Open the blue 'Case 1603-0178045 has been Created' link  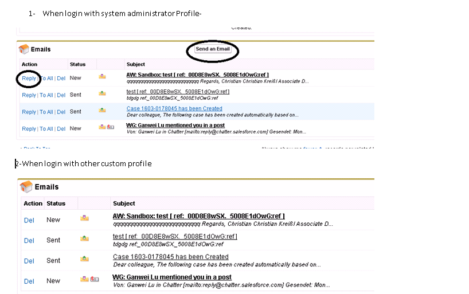tap(174, 108)
